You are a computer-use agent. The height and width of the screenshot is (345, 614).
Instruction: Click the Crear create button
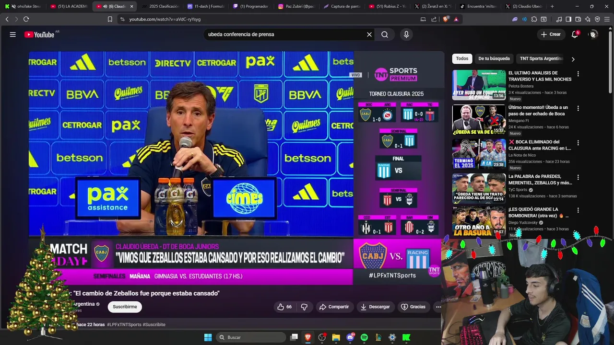click(x=551, y=34)
